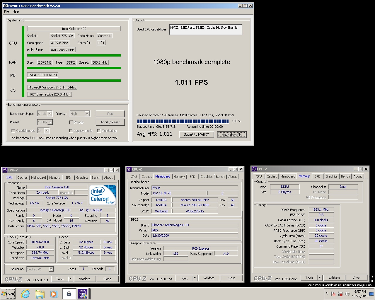375x300 pixels.
Task: Click the Rated FSB 1554.81 MHz value
Action: (x=40, y=258)
